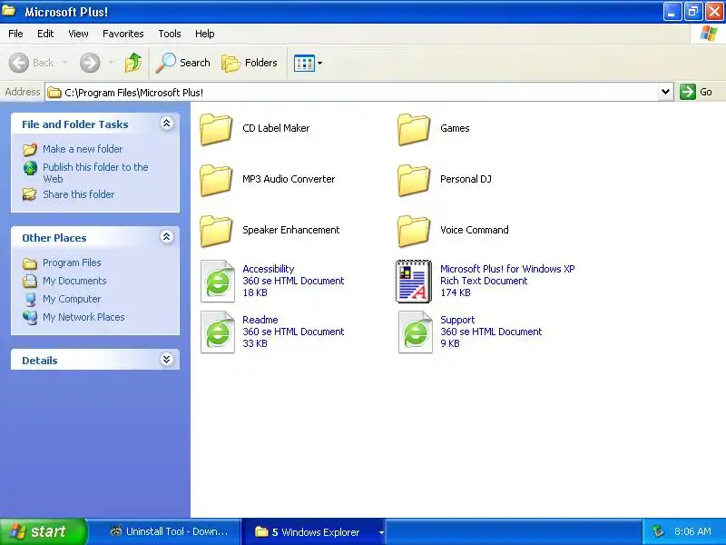Open the Search magnifier tool
The height and width of the screenshot is (545, 726).
(166, 63)
